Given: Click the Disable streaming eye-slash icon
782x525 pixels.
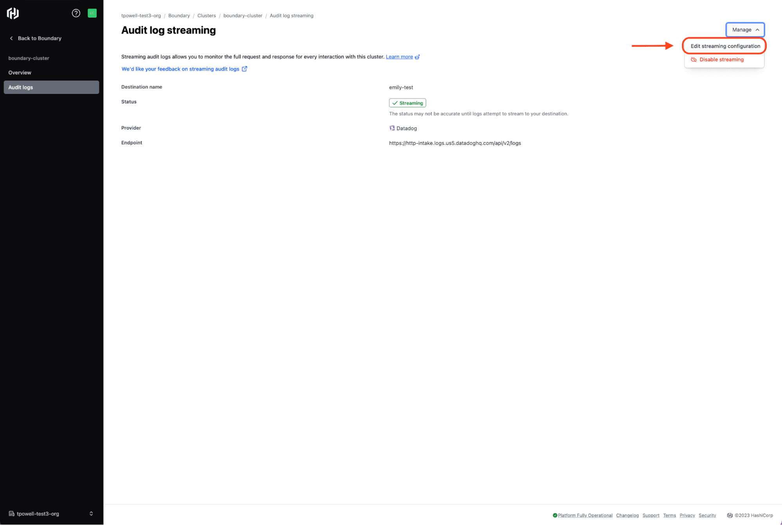Looking at the screenshot, I should (x=694, y=59).
